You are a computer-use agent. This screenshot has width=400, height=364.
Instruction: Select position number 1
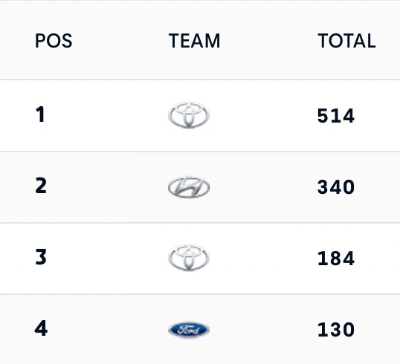(x=40, y=114)
